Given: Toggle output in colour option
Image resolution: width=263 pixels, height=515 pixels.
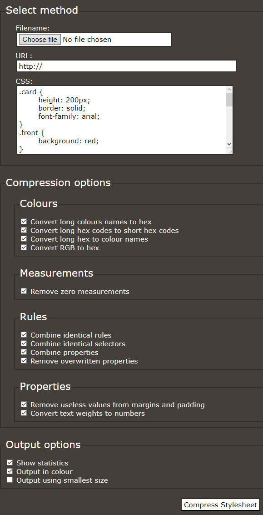Looking at the screenshot, I should tap(10, 471).
